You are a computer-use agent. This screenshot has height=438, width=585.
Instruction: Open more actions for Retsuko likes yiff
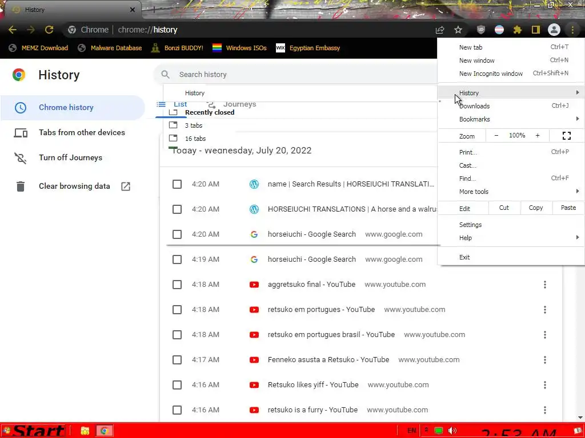pyautogui.click(x=544, y=385)
